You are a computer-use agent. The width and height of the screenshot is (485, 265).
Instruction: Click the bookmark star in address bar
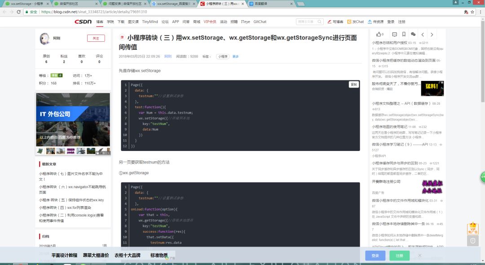[x=472, y=12]
